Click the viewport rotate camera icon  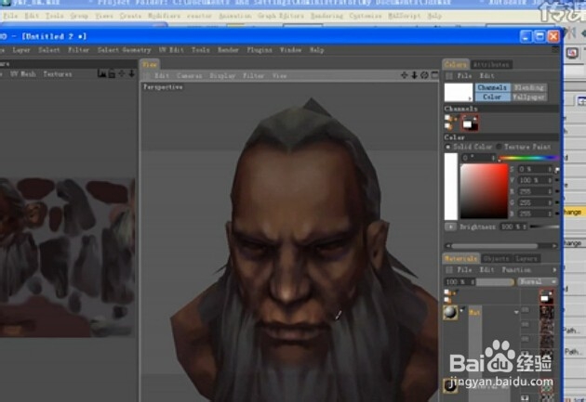(424, 75)
